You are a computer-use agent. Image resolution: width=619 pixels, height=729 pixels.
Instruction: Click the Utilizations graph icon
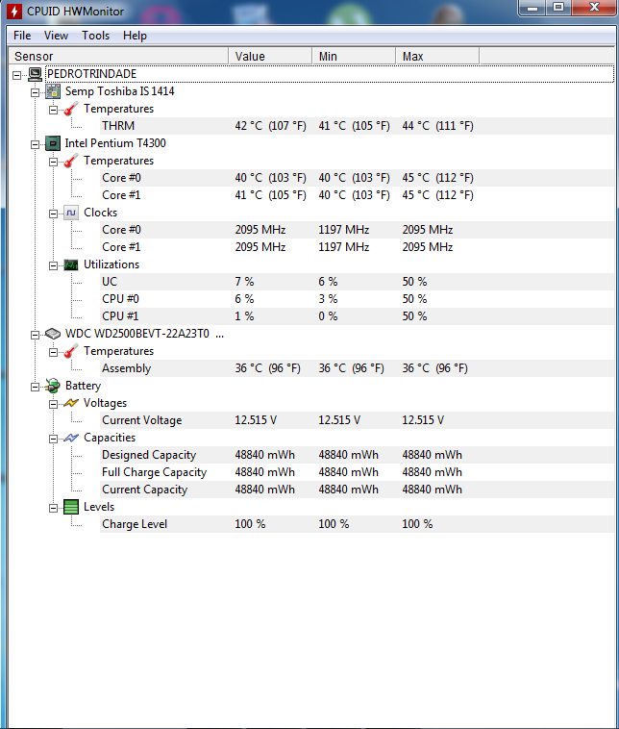pyautogui.click(x=70, y=265)
